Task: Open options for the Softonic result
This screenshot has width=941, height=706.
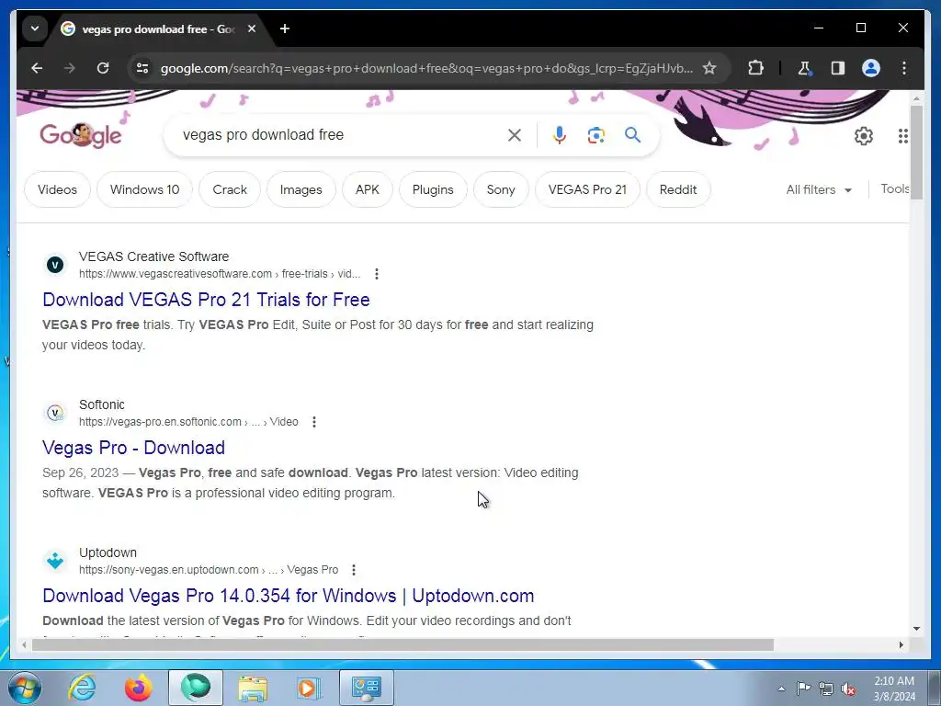Action: tap(314, 422)
